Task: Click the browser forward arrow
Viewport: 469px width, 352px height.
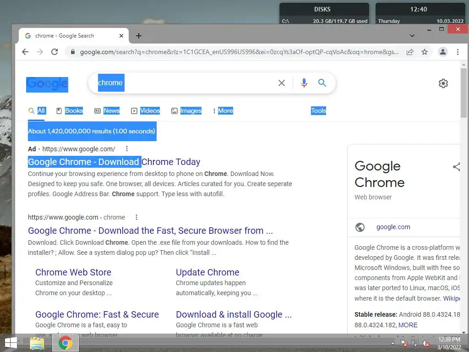Action: [40, 52]
